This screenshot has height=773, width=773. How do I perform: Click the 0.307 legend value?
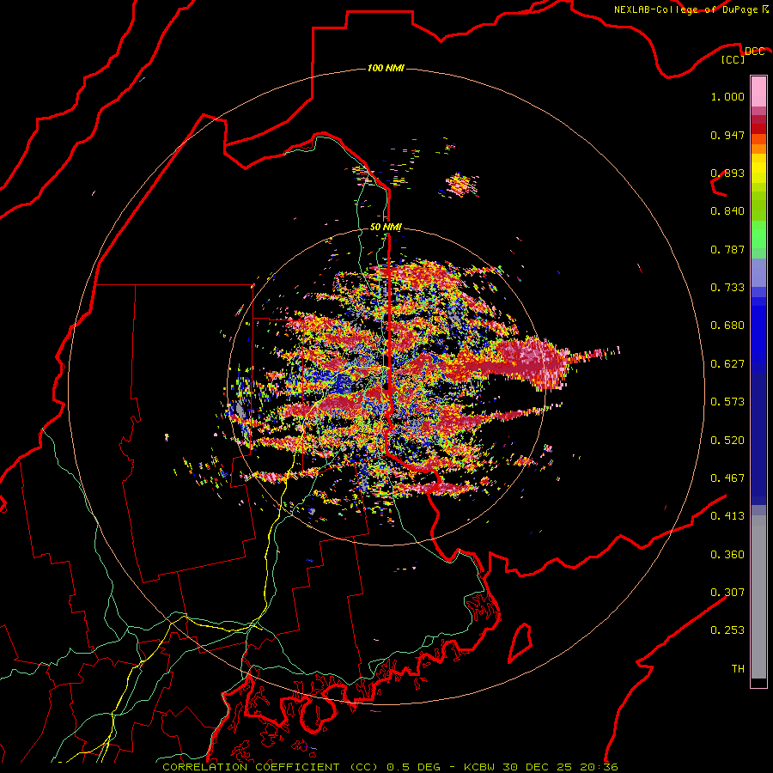click(x=727, y=592)
